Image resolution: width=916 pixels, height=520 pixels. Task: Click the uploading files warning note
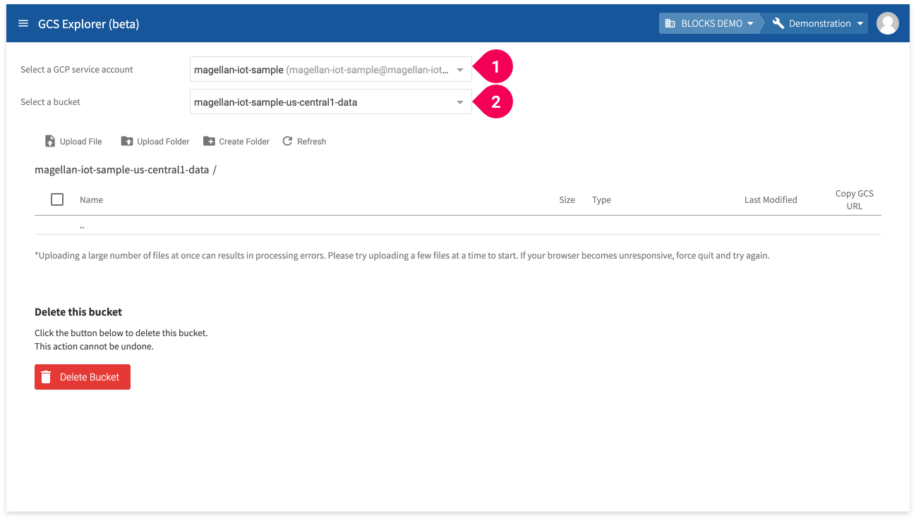click(x=402, y=256)
